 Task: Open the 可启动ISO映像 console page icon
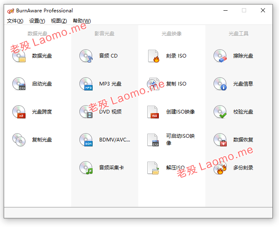point(153,140)
